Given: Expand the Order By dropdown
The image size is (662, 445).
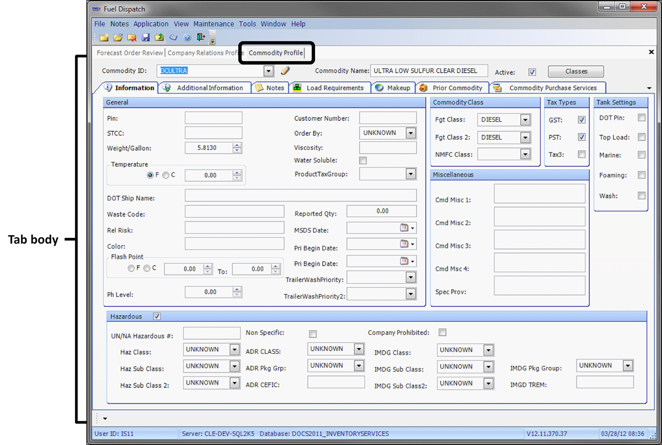Looking at the screenshot, I should [410, 133].
